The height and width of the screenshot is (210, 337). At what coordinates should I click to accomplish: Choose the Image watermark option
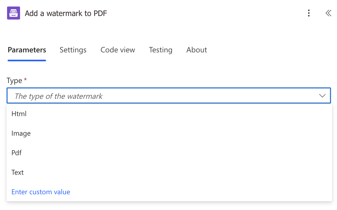(x=21, y=133)
